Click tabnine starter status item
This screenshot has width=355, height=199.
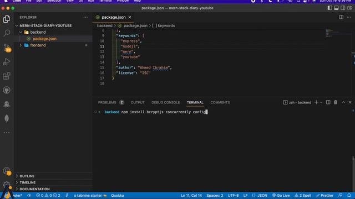coord(90,195)
